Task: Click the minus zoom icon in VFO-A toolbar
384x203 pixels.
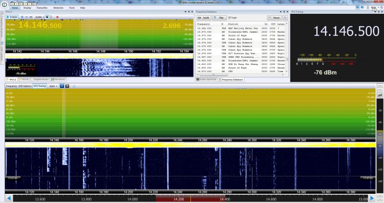Action: (27, 17)
